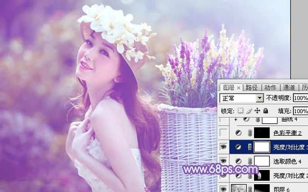The image size is (308, 192).
Task: Click mask link icon of 亮度/对比度 3
Action: click(249, 147)
